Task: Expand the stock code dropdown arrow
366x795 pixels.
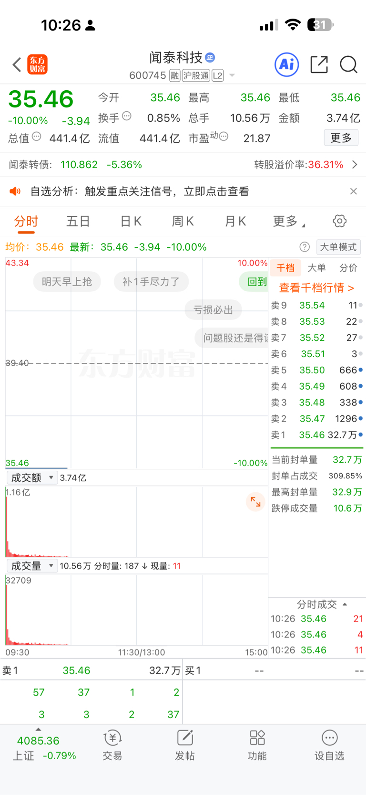Action: [x=232, y=75]
